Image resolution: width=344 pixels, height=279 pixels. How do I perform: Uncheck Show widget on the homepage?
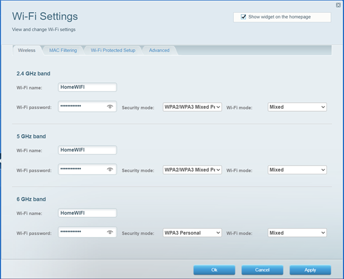(243, 17)
